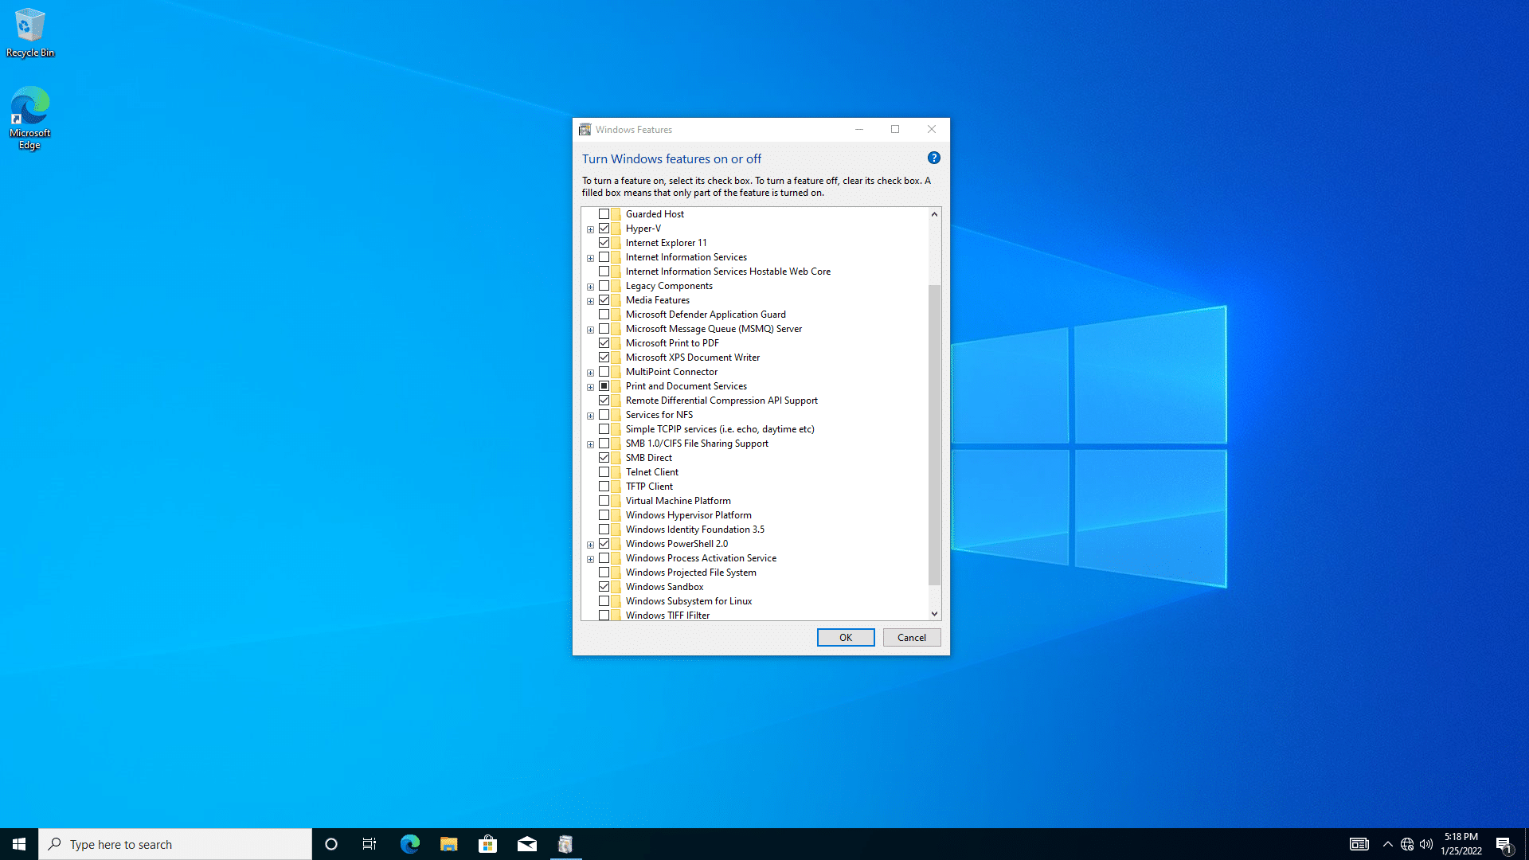Image resolution: width=1529 pixels, height=860 pixels.
Task: Check the Telnet Client box
Action: point(604,472)
